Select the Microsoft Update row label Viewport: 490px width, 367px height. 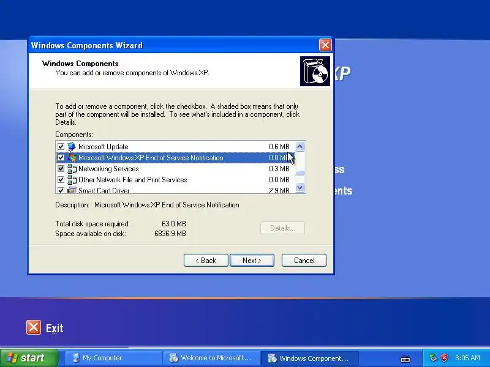tap(103, 147)
